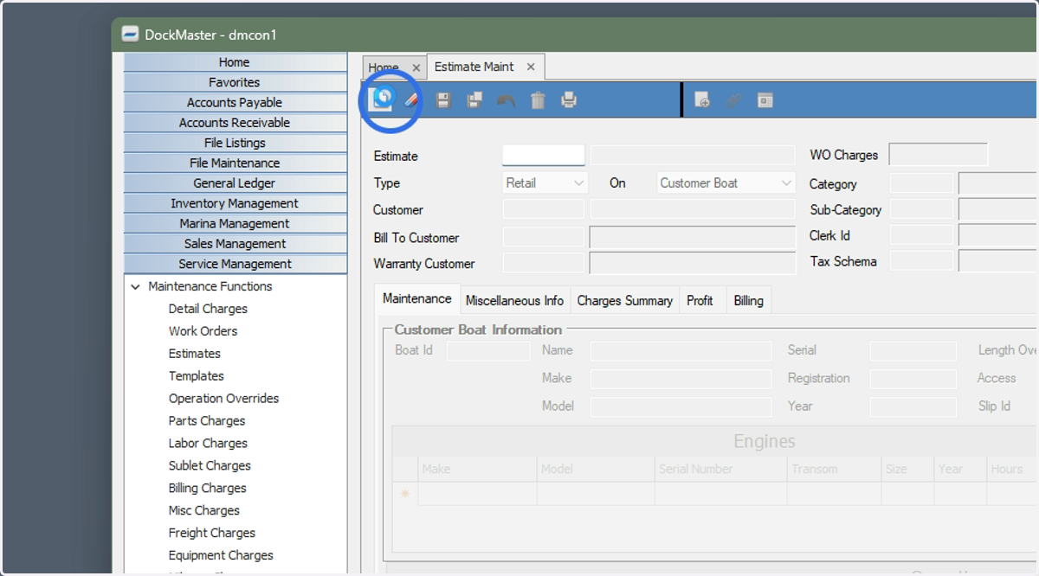Select Estimates in tree

(195, 354)
